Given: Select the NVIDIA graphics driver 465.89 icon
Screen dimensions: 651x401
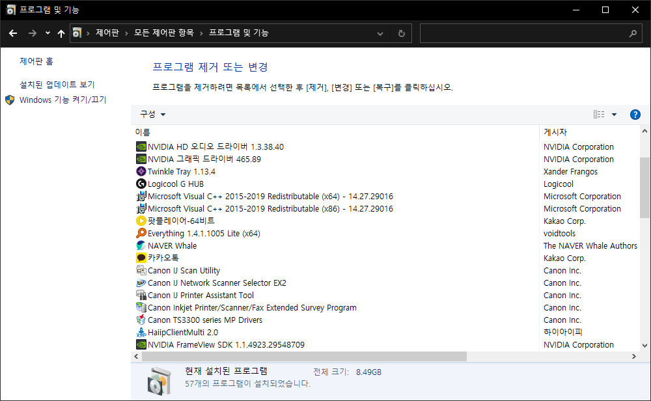Looking at the screenshot, I should click(x=141, y=159).
